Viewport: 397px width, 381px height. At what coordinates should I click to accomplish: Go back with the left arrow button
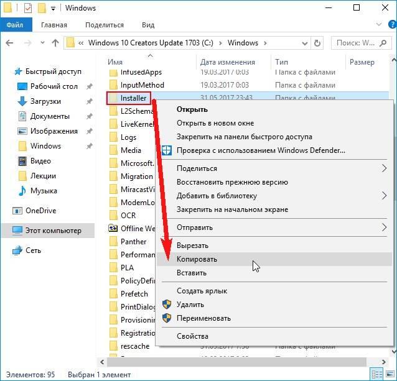tap(9, 43)
